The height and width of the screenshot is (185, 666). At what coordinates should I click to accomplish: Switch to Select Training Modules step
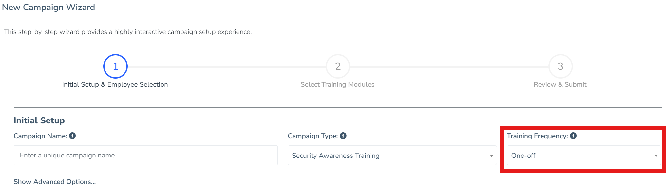point(337,84)
